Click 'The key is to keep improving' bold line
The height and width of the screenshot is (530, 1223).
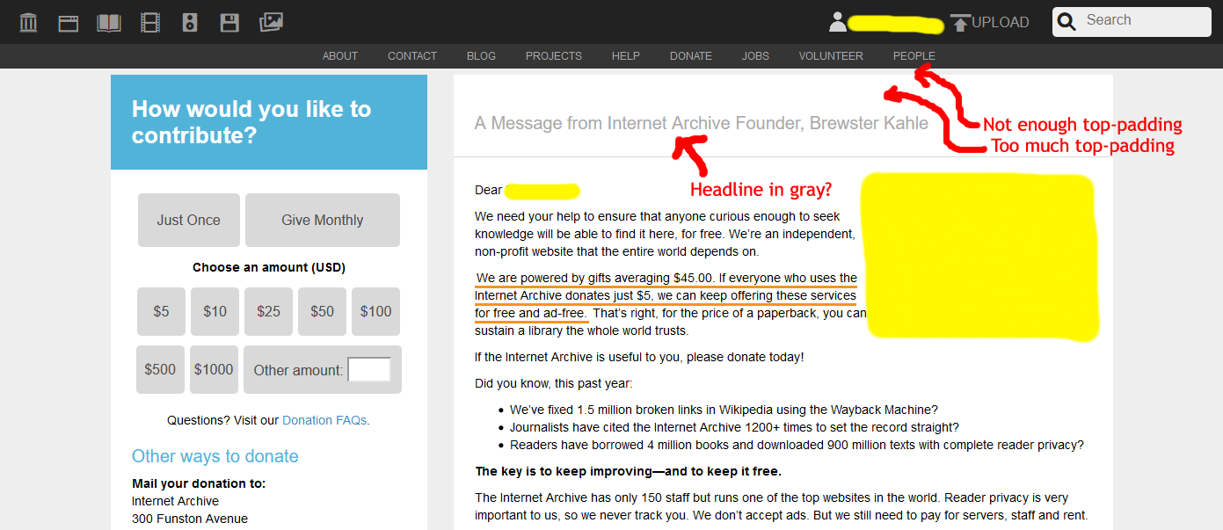pos(628,471)
